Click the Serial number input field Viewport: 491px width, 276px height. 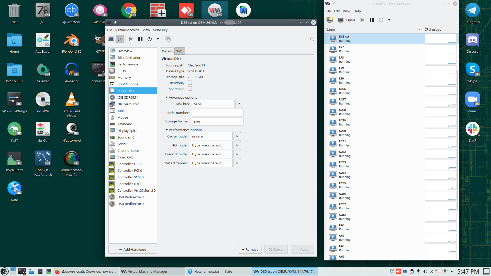(x=217, y=113)
